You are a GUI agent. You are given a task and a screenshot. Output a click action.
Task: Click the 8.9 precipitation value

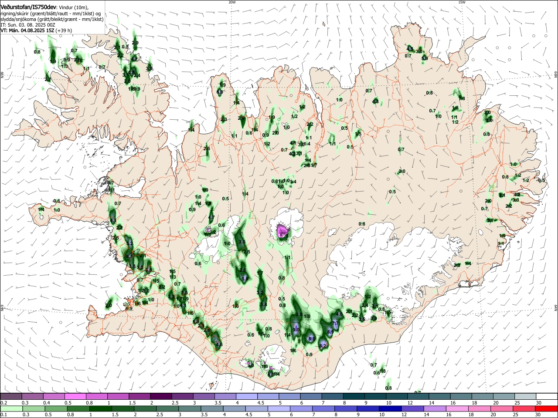pos(330,332)
